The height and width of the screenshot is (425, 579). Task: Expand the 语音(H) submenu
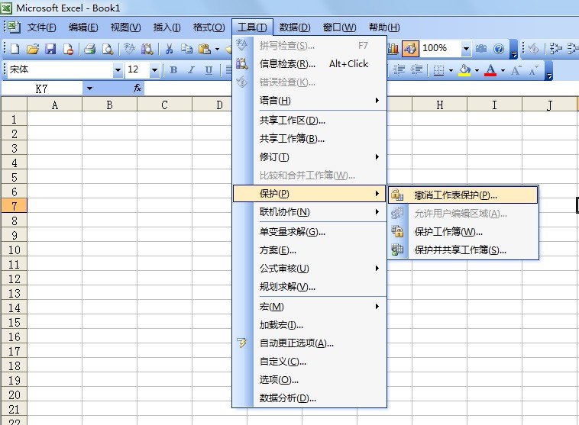click(x=309, y=101)
